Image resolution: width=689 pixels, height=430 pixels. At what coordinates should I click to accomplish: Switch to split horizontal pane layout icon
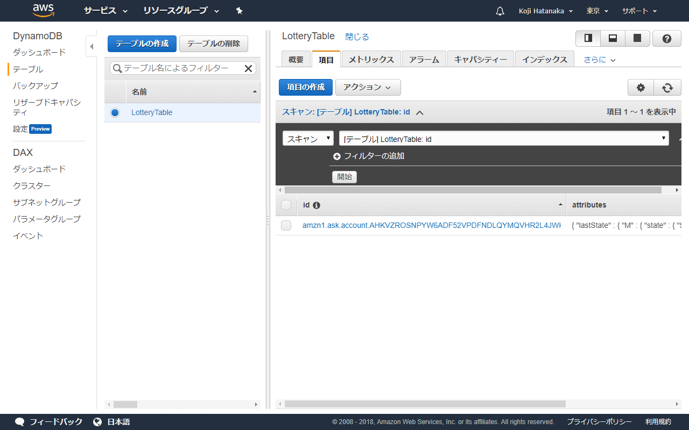point(613,39)
